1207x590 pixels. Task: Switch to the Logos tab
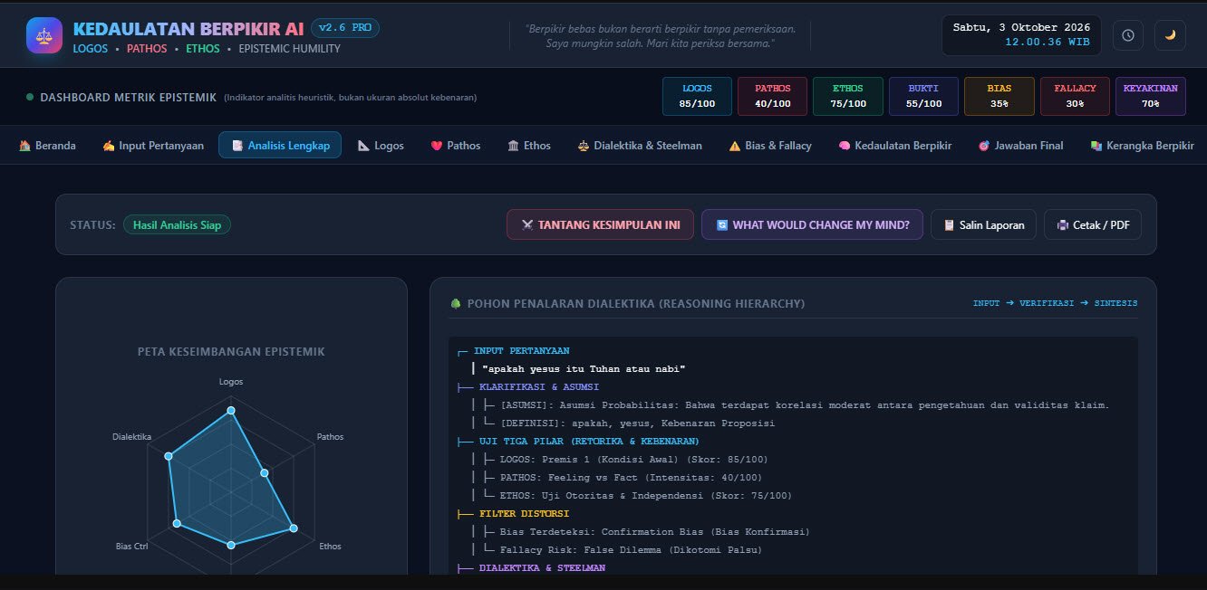pos(381,145)
